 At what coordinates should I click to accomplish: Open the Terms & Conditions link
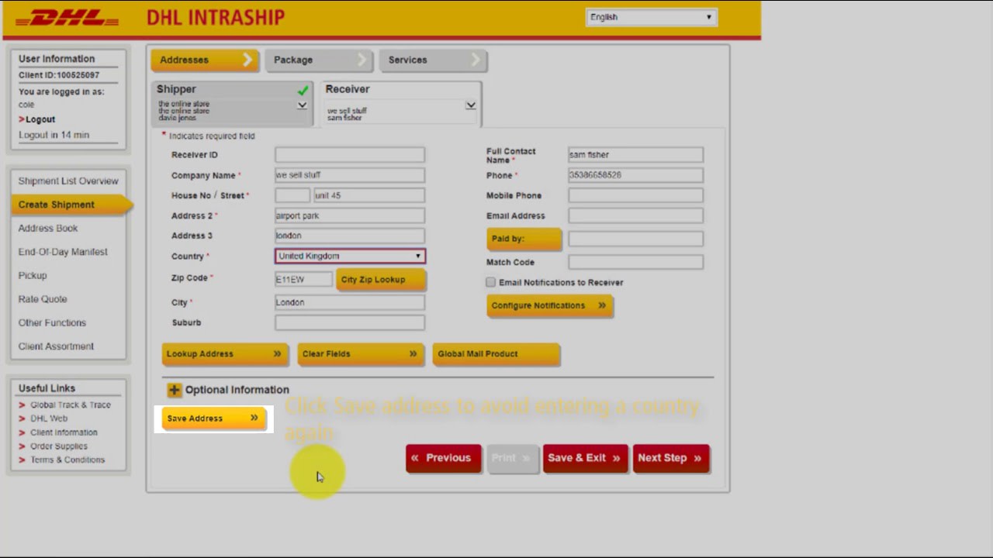[67, 460]
